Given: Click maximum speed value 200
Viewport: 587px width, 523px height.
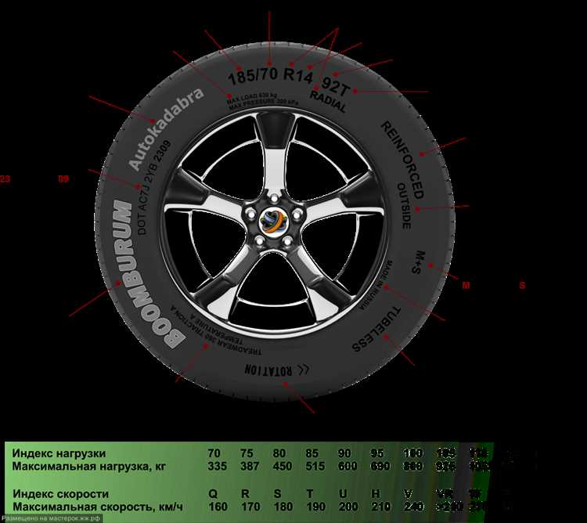Looking at the screenshot, I should [x=348, y=507].
